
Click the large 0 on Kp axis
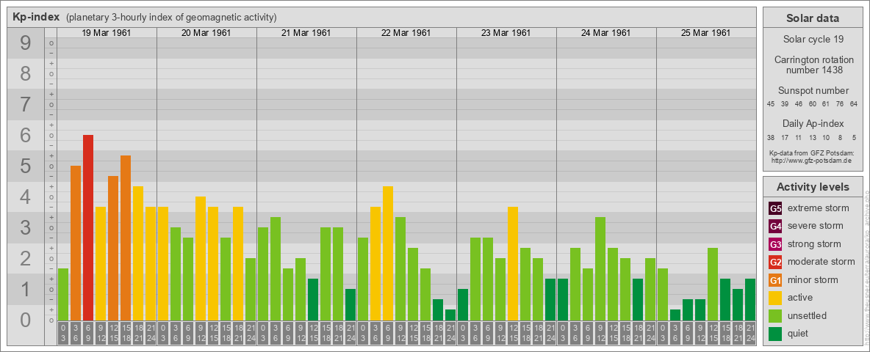tap(26, 320)
